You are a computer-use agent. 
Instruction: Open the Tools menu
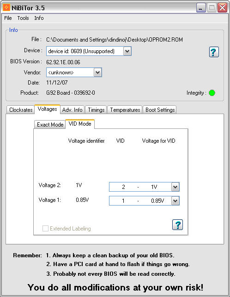(x=23, y=18)
